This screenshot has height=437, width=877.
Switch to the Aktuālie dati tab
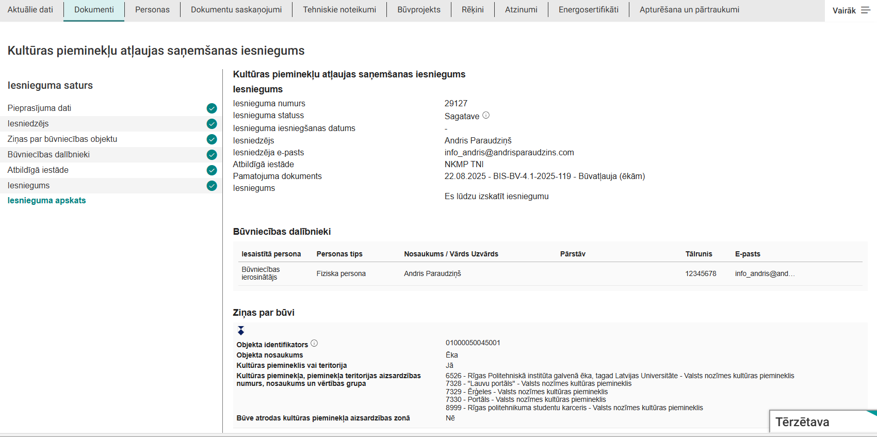point(30,10)
